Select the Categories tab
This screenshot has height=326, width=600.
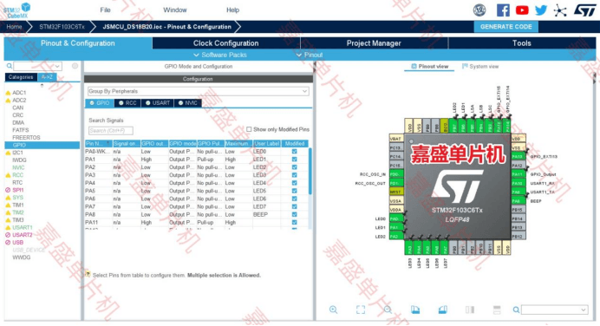coord(21,77)
